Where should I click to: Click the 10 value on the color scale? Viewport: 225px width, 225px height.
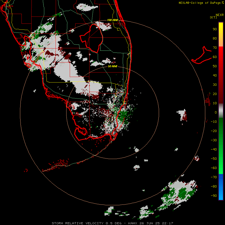coord(215,103)
